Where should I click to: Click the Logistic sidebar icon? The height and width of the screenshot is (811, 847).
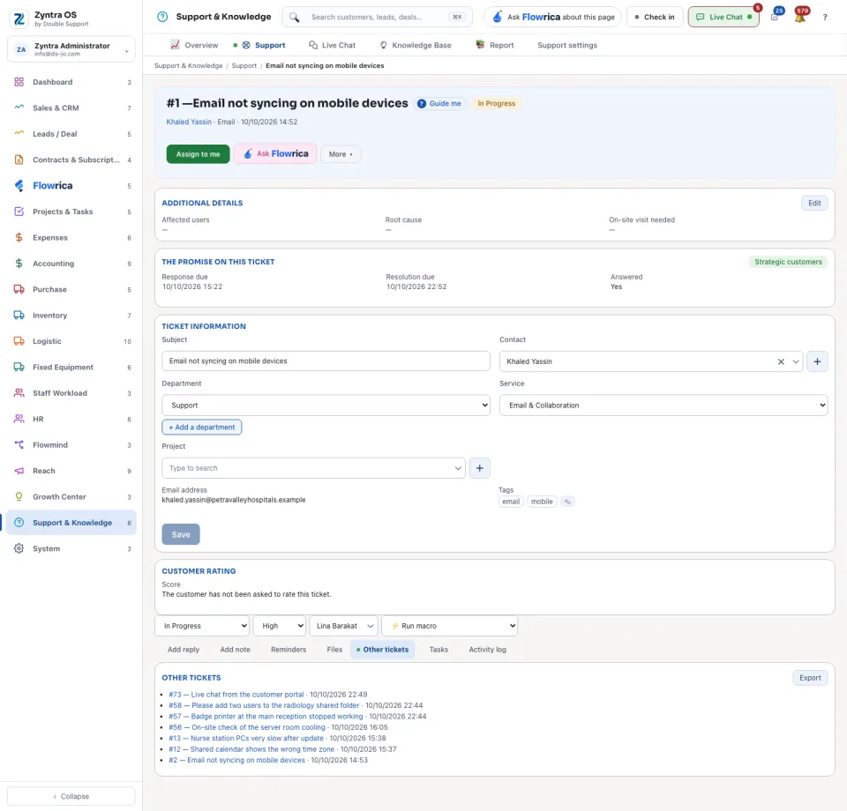coord(19,341)
